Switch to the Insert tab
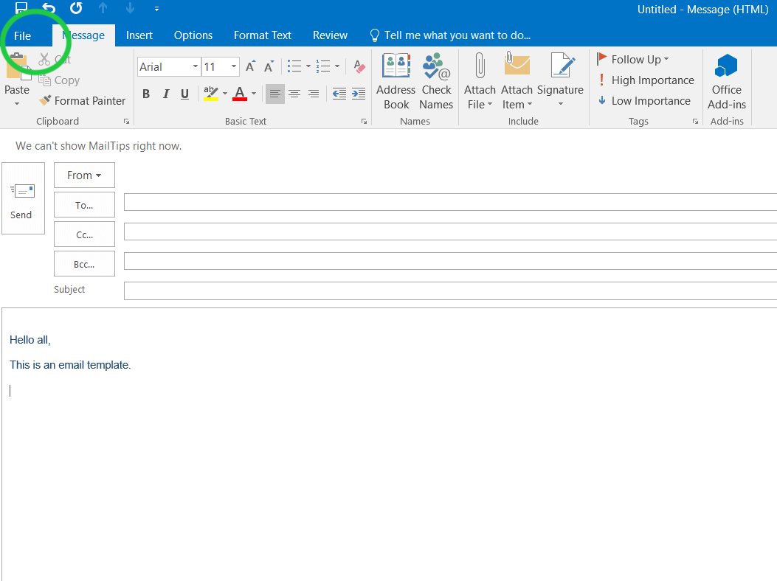The height and width of the screenshot is (581, 777). 139,35
